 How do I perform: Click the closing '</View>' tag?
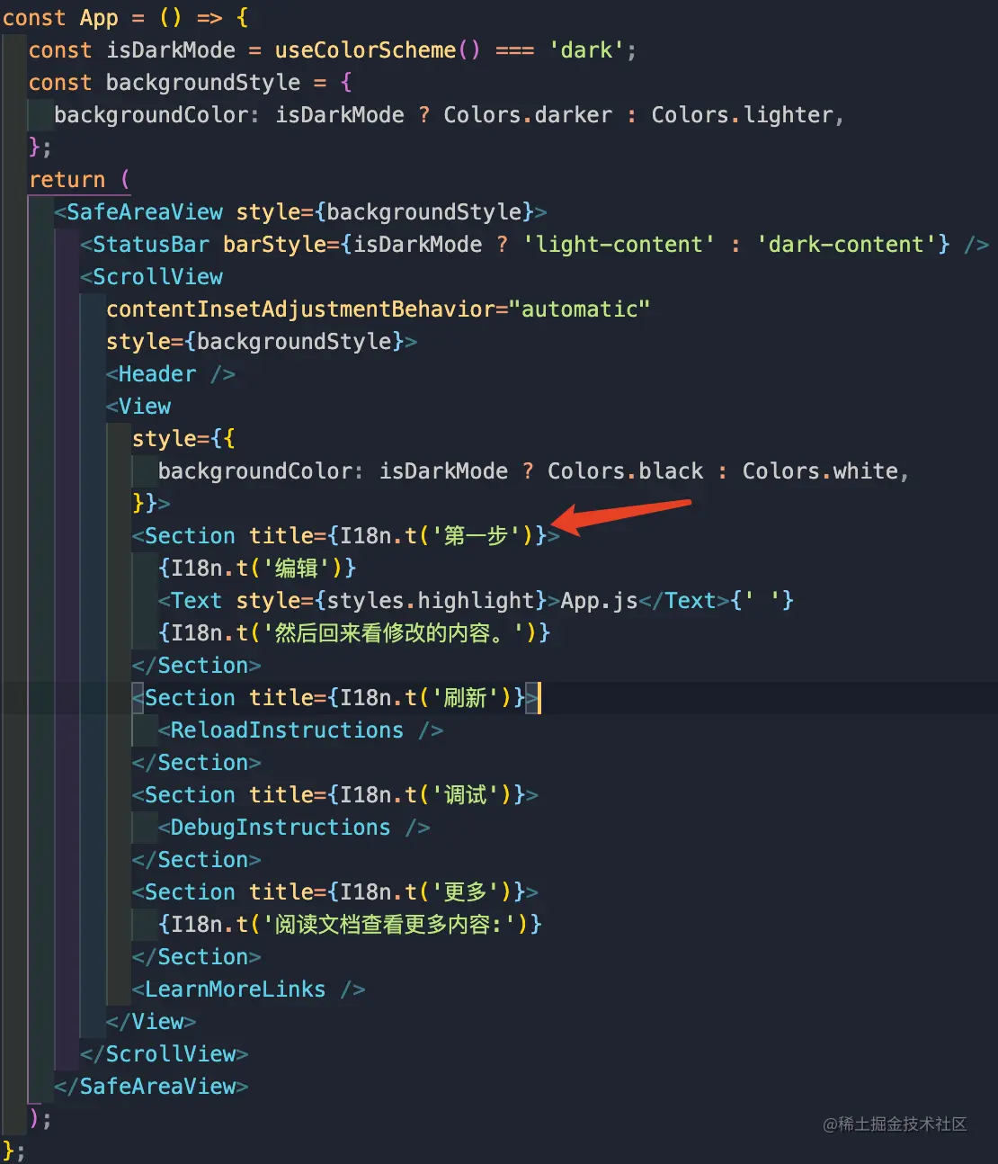pos(151,1022)
